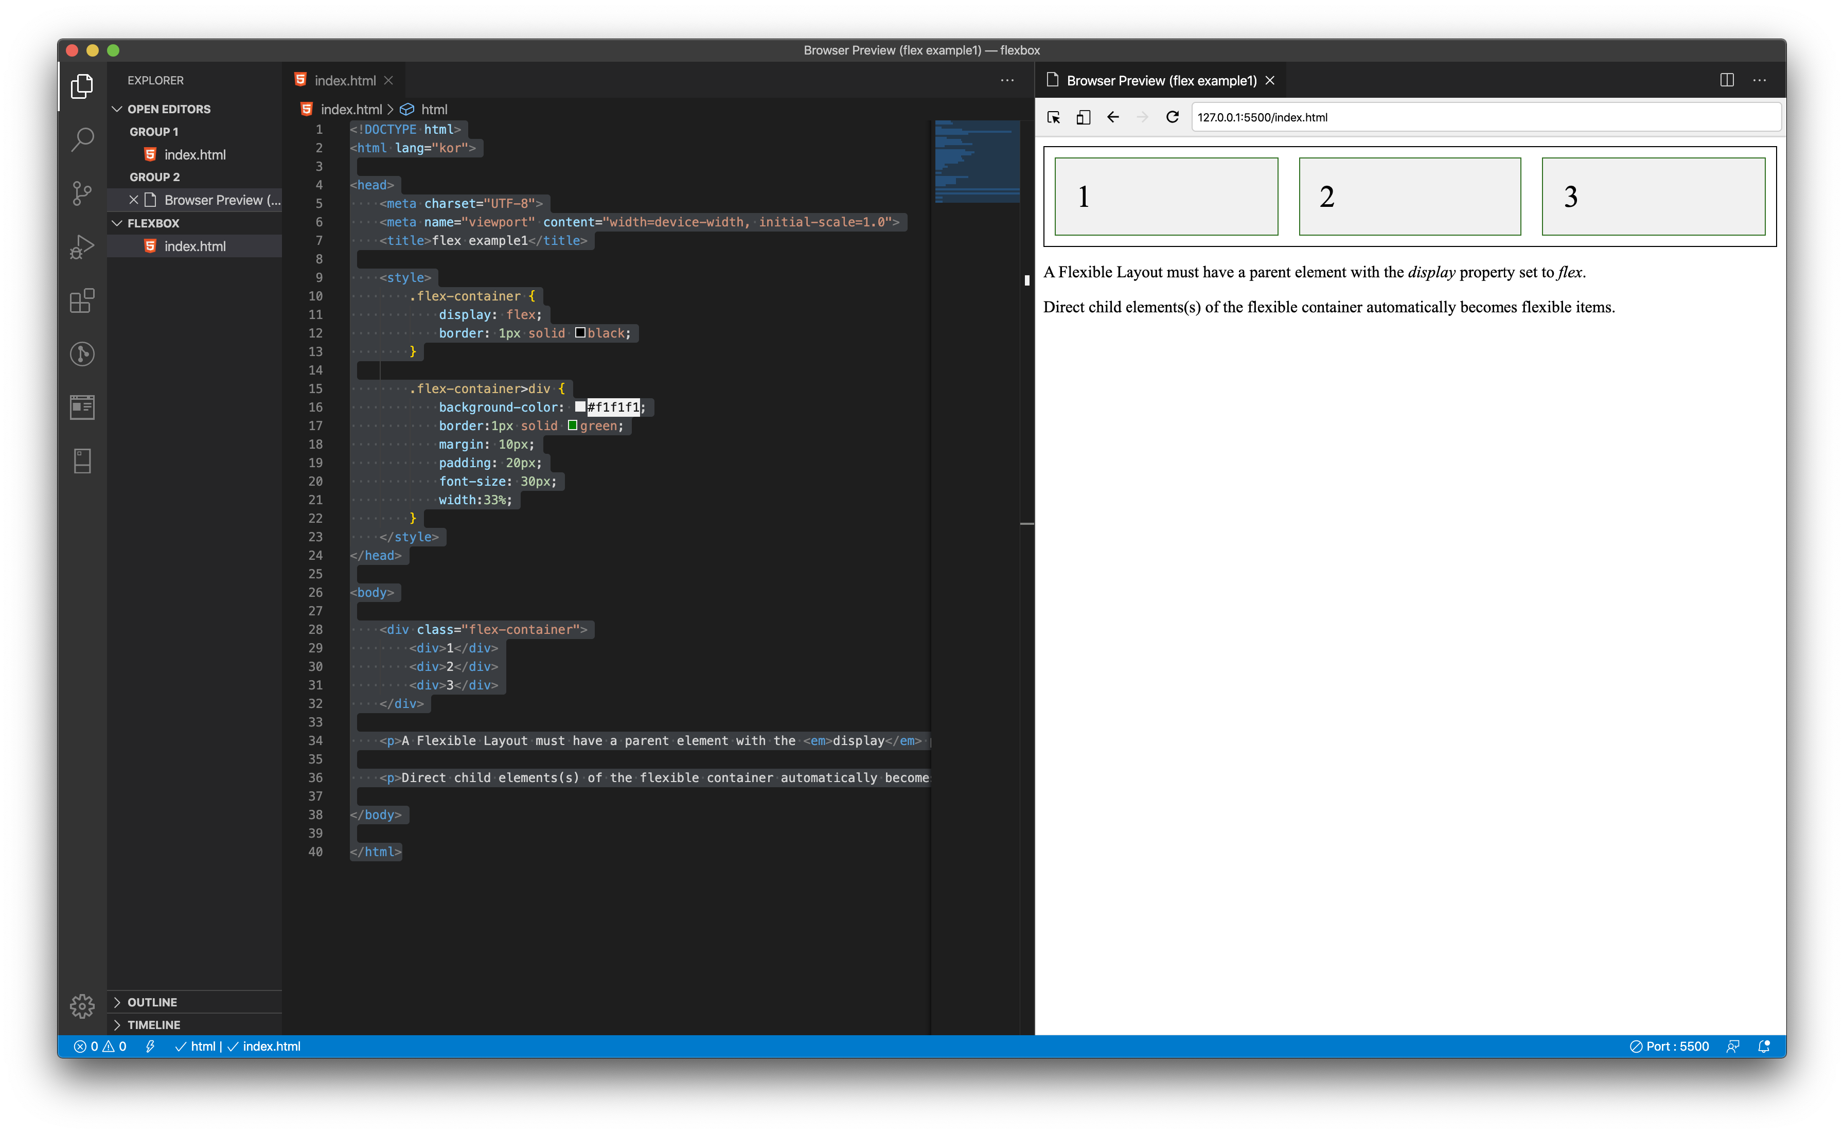Screen dimensions: 1844x1134
Task: Activate the element inspect picker icon
Action: [1054, 117]
